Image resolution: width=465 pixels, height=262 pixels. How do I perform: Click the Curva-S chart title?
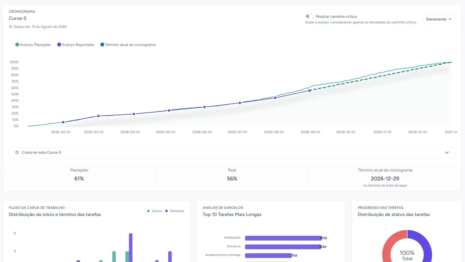(x=18, y=18)
